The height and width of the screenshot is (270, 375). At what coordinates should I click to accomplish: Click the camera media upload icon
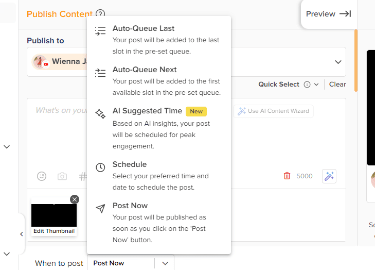(x=62, y=176)
